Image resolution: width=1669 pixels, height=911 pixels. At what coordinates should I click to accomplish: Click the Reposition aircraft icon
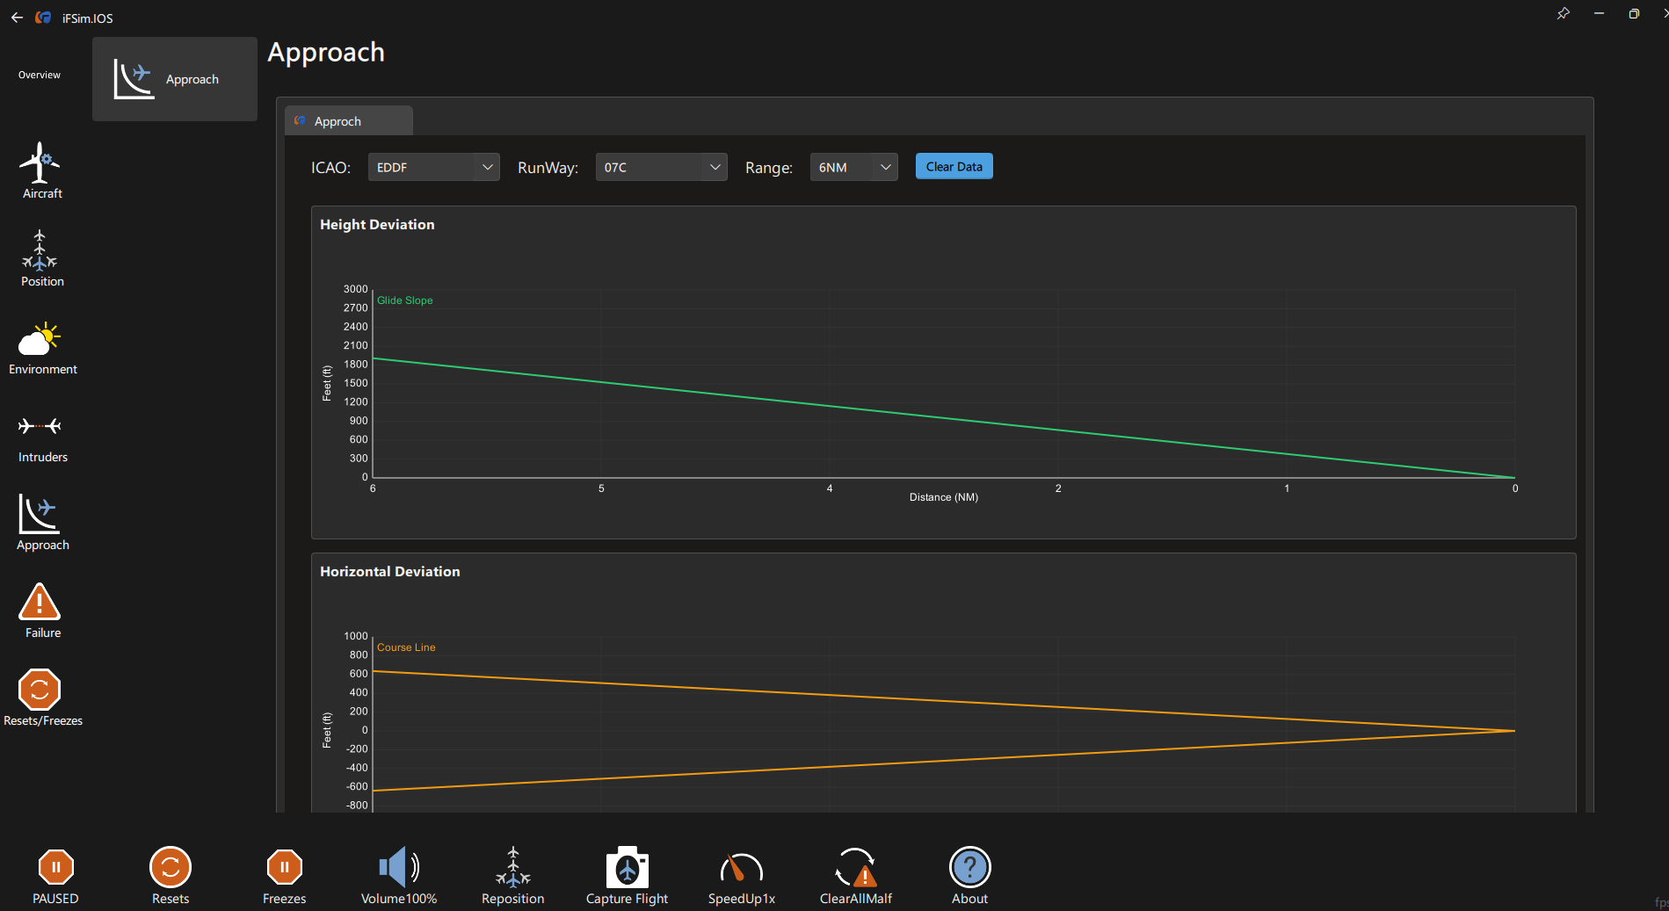coord(513,868)
